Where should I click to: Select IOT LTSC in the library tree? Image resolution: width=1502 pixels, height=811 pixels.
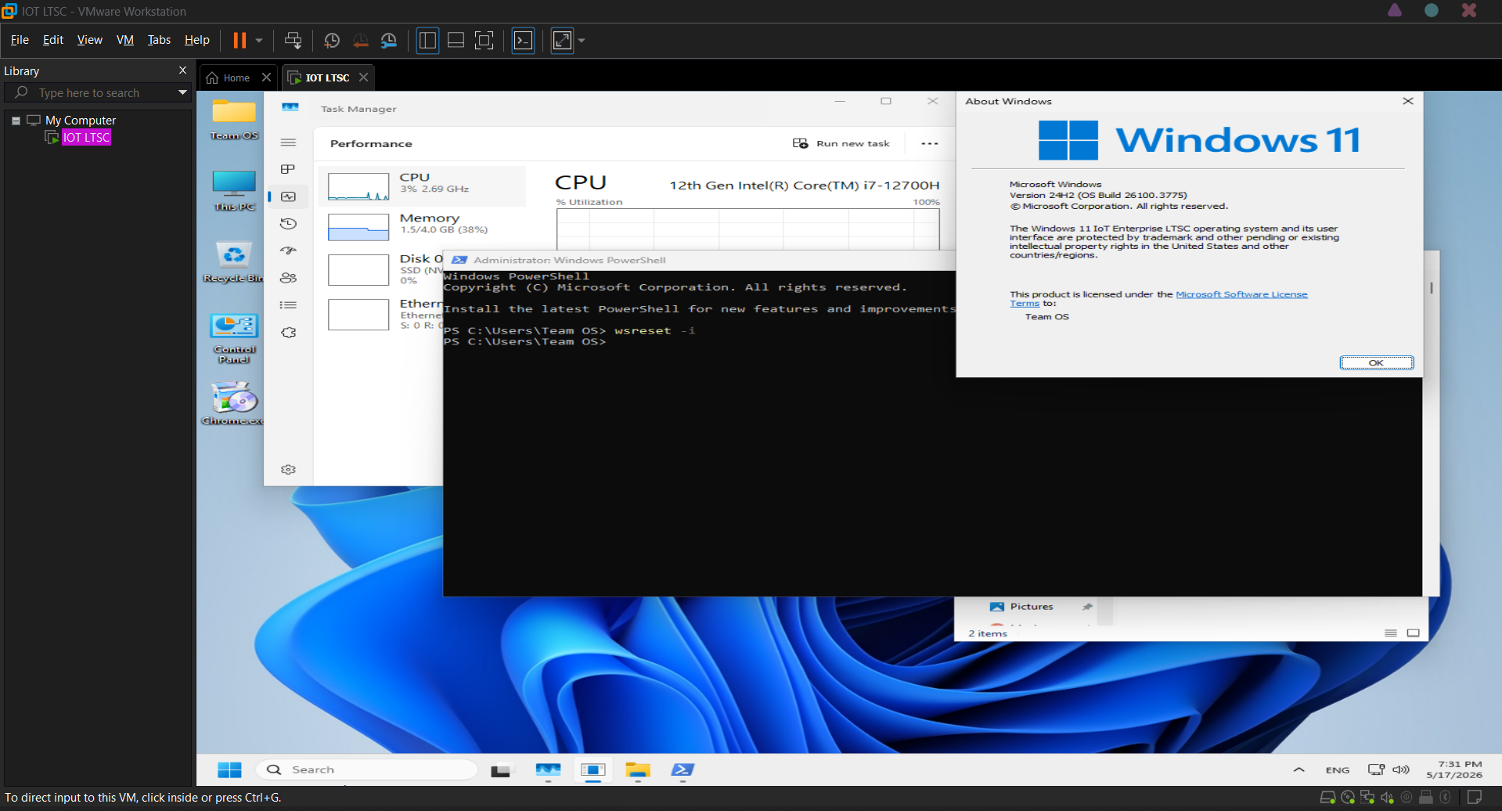coord(86,137)
